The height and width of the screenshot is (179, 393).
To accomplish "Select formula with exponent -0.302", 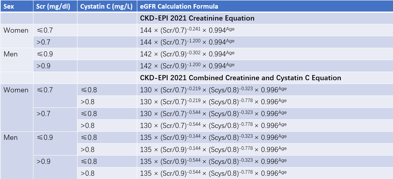I will click(187, 54).
